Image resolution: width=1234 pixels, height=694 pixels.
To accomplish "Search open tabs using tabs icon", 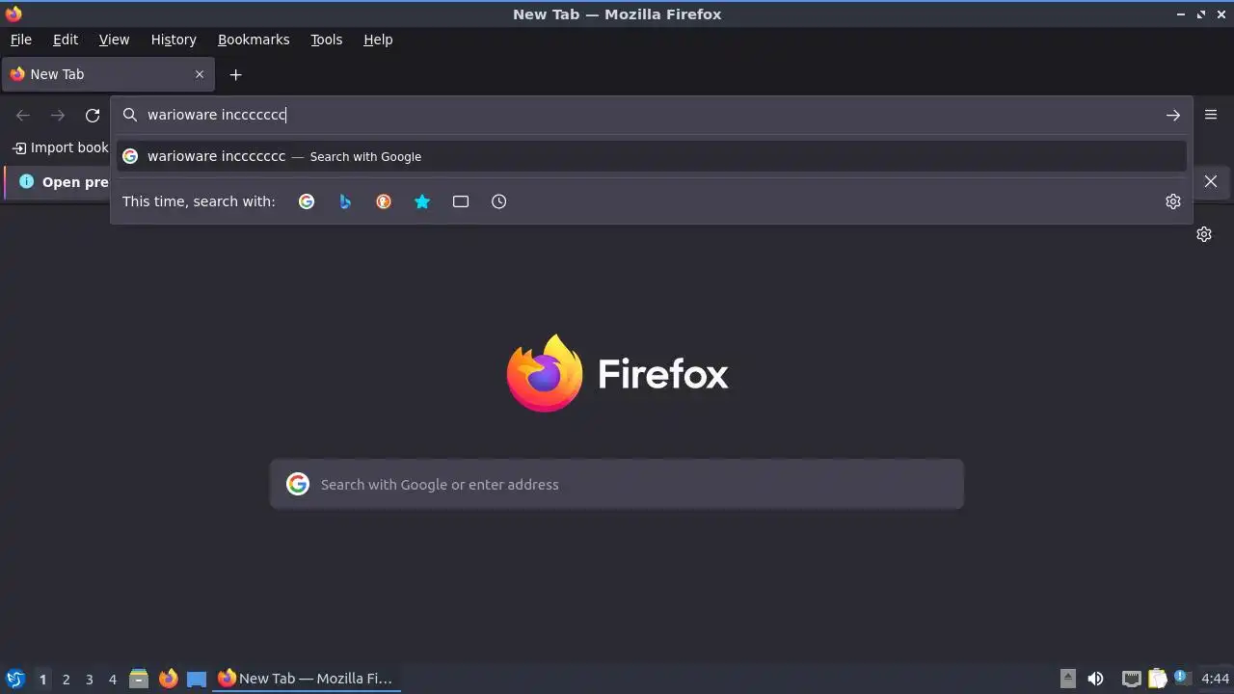I will pos(461,201).
